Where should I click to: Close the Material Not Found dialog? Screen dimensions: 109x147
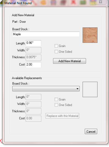(x=100, y=2)
